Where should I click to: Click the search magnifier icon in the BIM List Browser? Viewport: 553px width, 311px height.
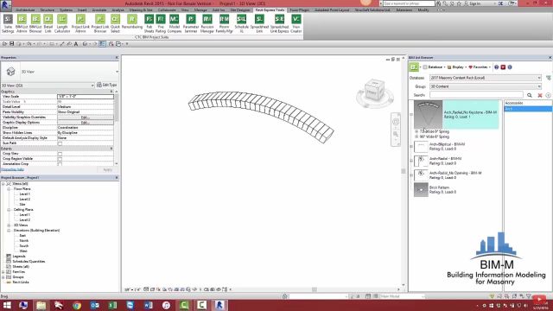530,95
